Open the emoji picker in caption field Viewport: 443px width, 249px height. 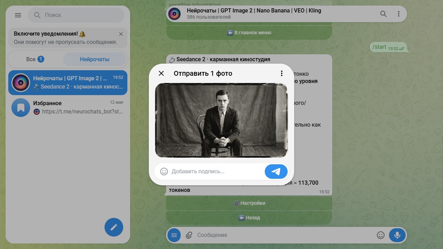164,171
